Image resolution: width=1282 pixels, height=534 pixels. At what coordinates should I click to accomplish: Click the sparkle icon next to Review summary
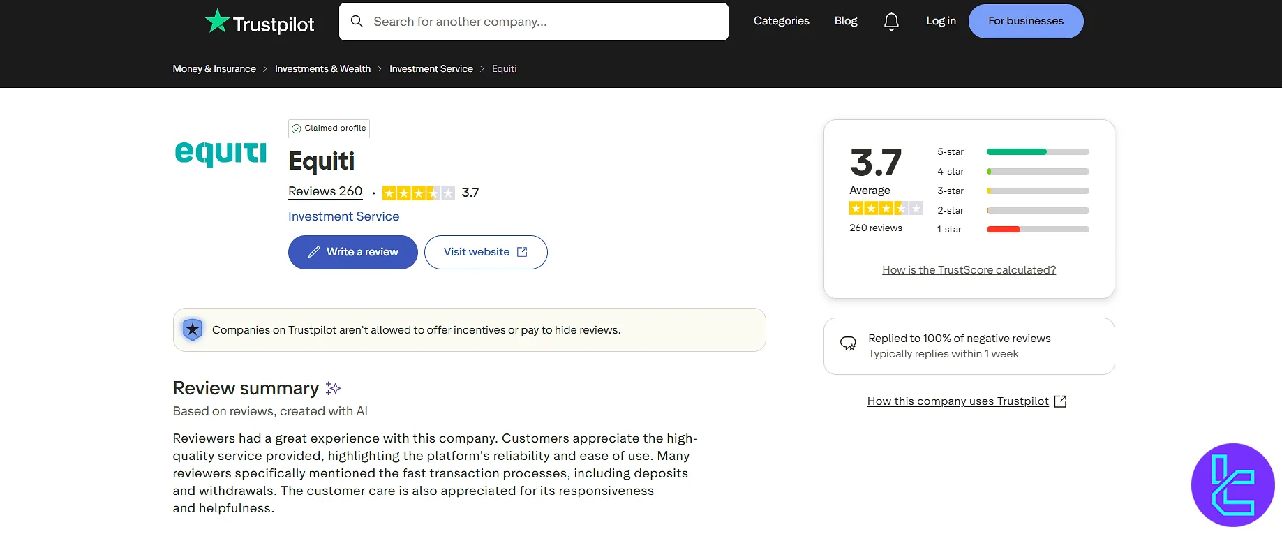coord(334,388)
